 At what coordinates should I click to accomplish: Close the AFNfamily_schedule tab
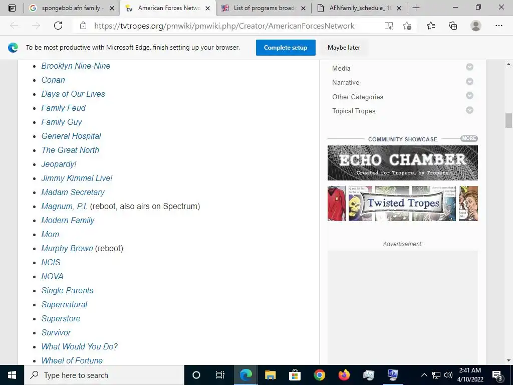coord(399,8)
